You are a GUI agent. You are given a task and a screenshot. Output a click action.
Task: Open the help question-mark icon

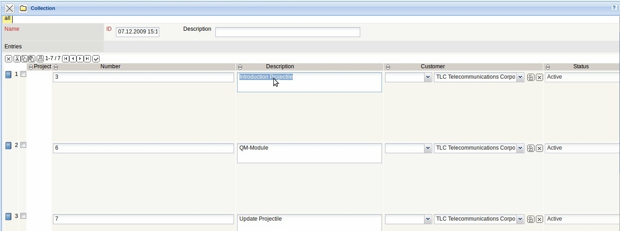[x=614, y=8]
